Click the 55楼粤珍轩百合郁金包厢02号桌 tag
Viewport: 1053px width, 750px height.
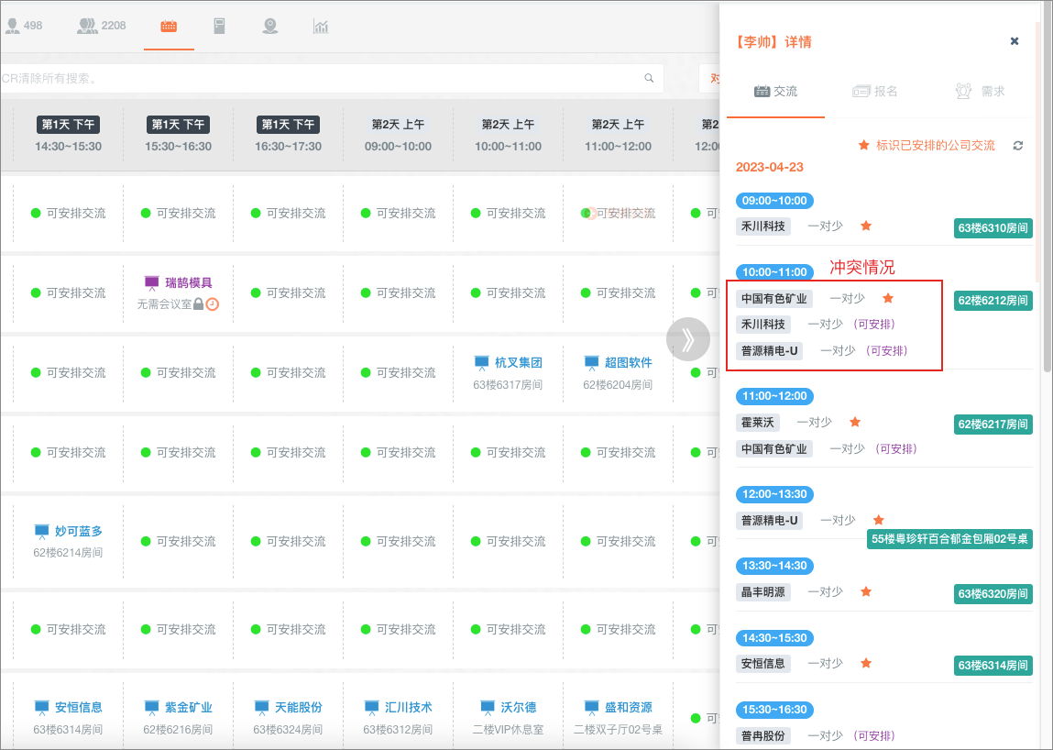[x=949, y=538]
